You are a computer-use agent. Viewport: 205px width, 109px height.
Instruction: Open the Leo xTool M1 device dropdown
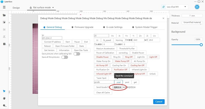185,7
